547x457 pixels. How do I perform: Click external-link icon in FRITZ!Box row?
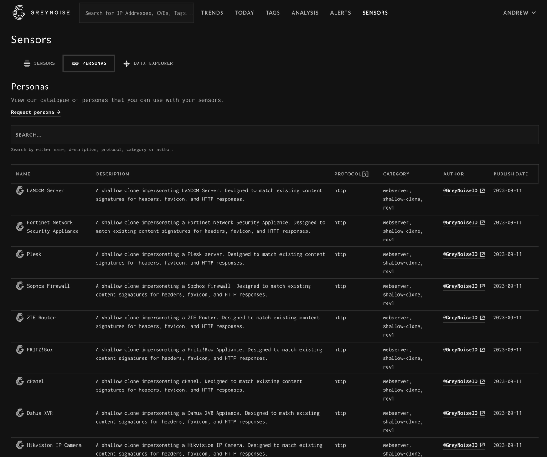482,349
